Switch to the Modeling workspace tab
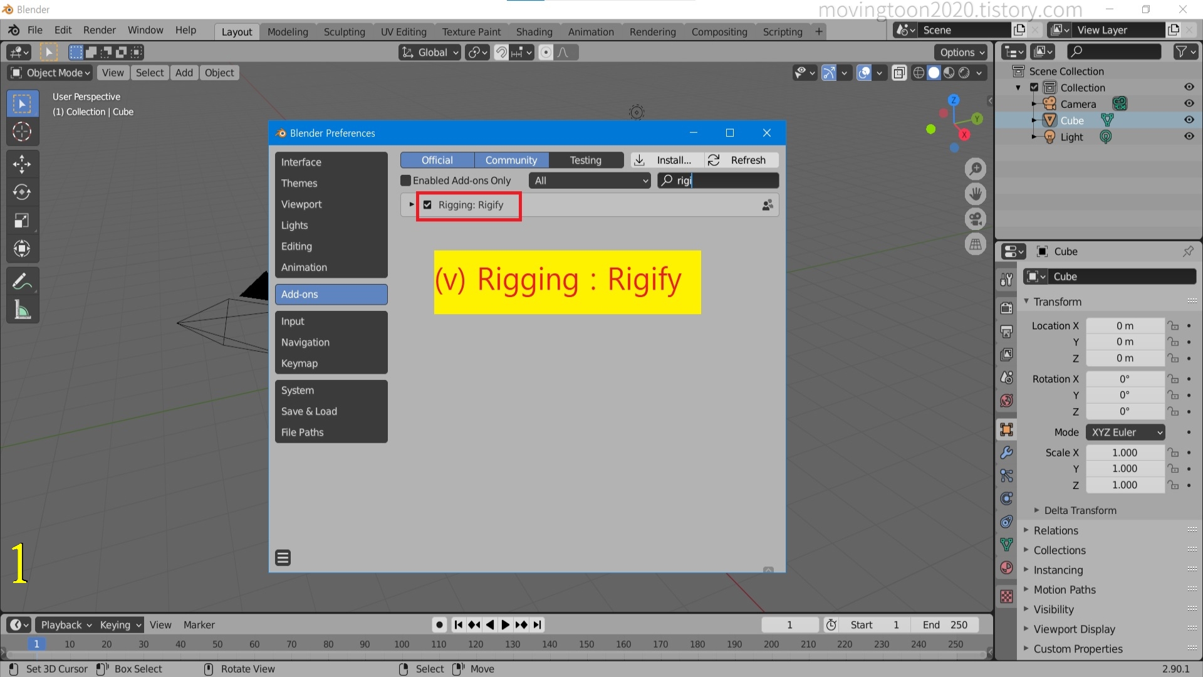 pos(288,32)
